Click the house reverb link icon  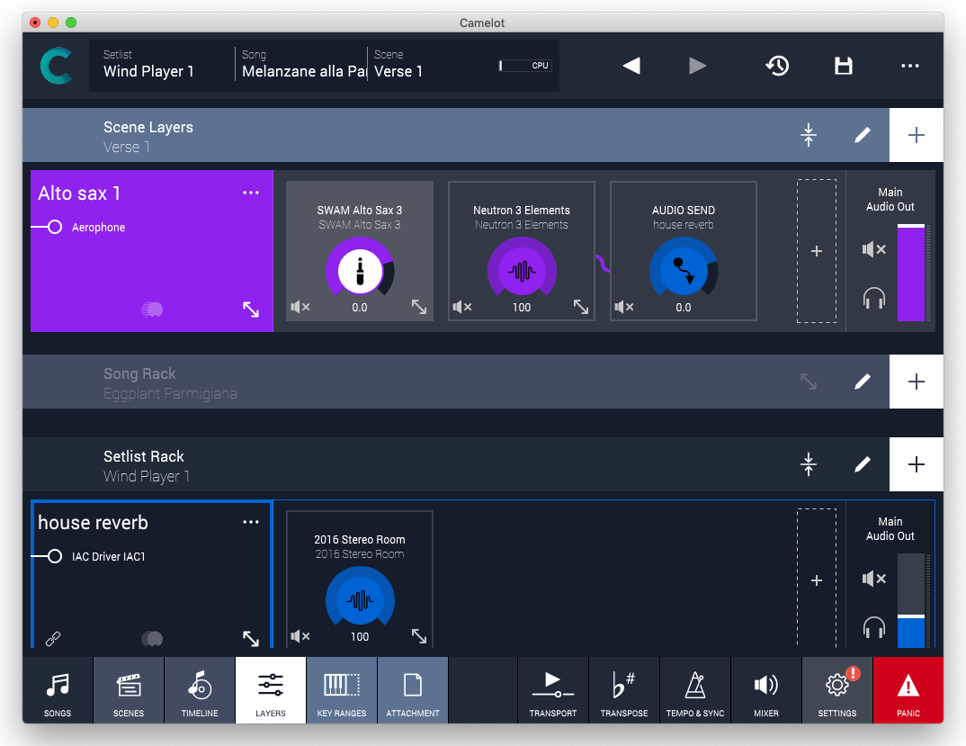[x=53, y=638]
